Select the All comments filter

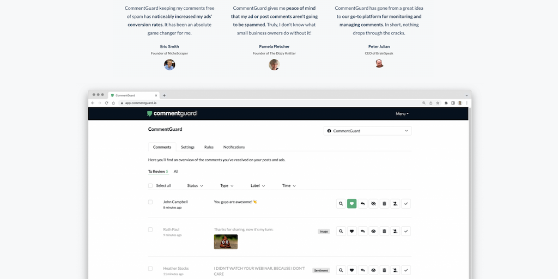point(176,172)
